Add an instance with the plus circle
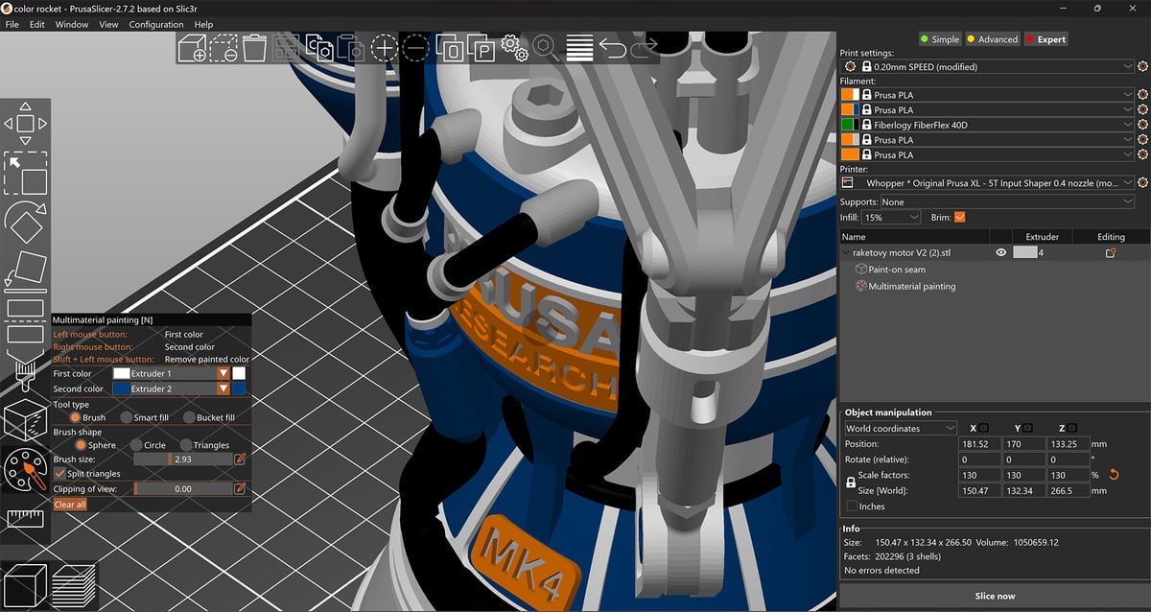The width and height of the screenshot is (1151, 612). tap(385, 47)
